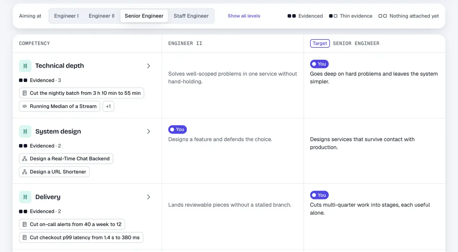The image size is (458, 252).
Task: Click the System design ladder icon
Action: [x=25, y=131]
